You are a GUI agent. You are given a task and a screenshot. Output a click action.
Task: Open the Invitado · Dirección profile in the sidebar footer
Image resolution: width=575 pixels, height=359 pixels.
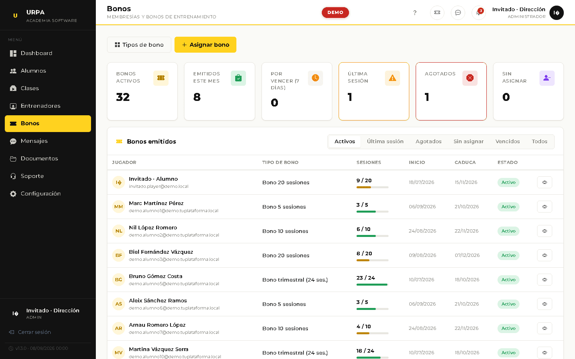click(48, 314)
